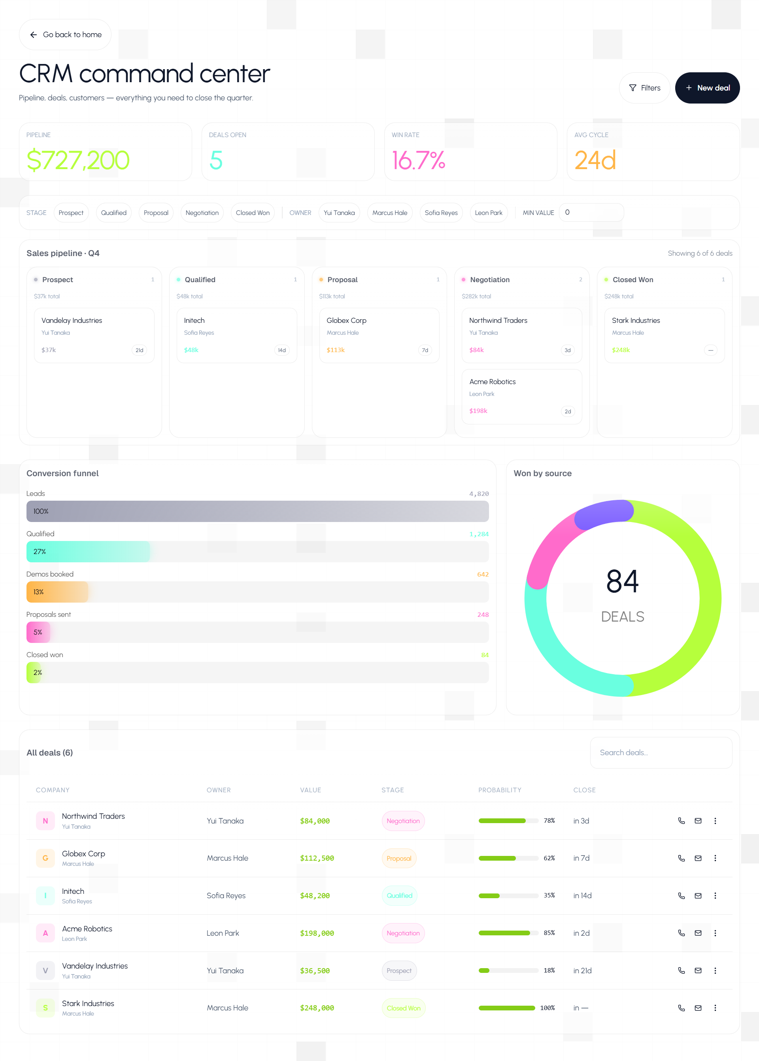
Task: Go back to home
Action: pyautogui.click(x=66, y=34)
